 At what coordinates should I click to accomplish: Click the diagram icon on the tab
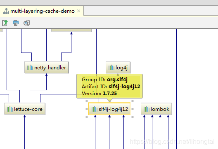(6, 11)
